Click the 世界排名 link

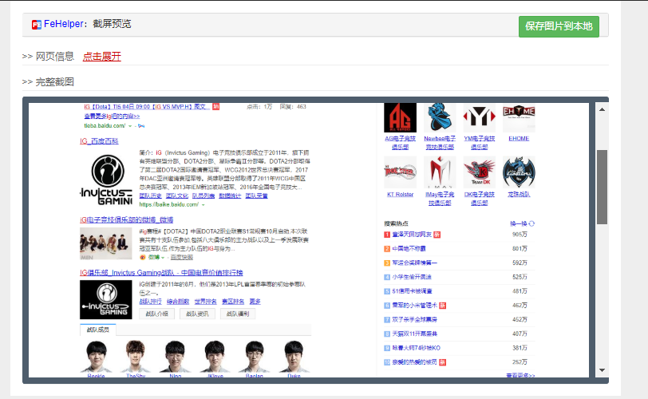tap(205, 302)
